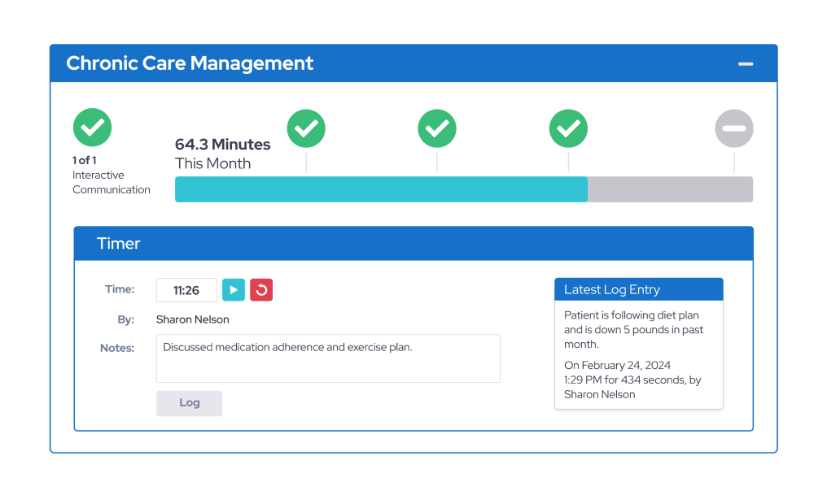
Task: Start the timer with the play button
Action: click(234, 290)
